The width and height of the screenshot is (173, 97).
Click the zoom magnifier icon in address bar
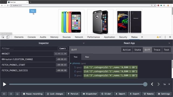[x=152, y=5]
